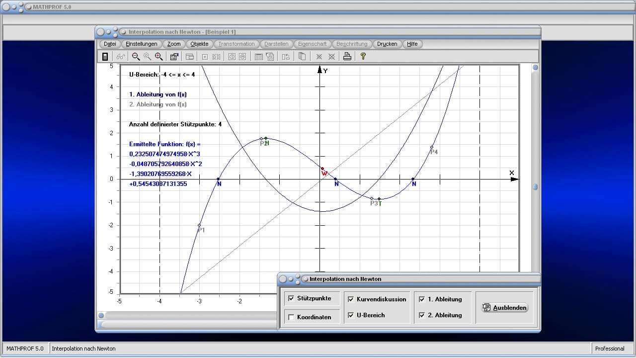Click the 'U-Bereich: -4 <= x <= 4' text
This screenshot has height=358, width=636.
pos(162,75)
